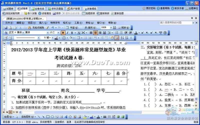200x125 pixels.
Task: Click 导入试卷 import button
Action: click(30, 13)
